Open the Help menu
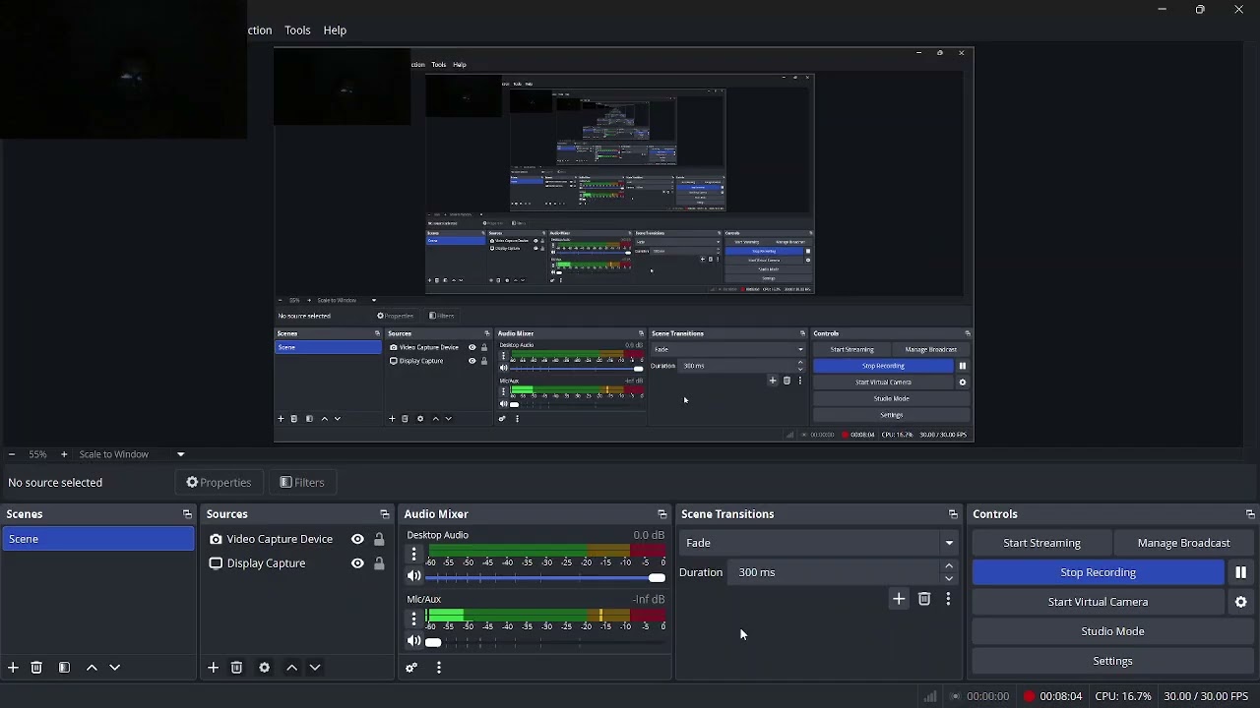Image resolution: width=1260 pixels, height=708 pixels. coord(335,30)
